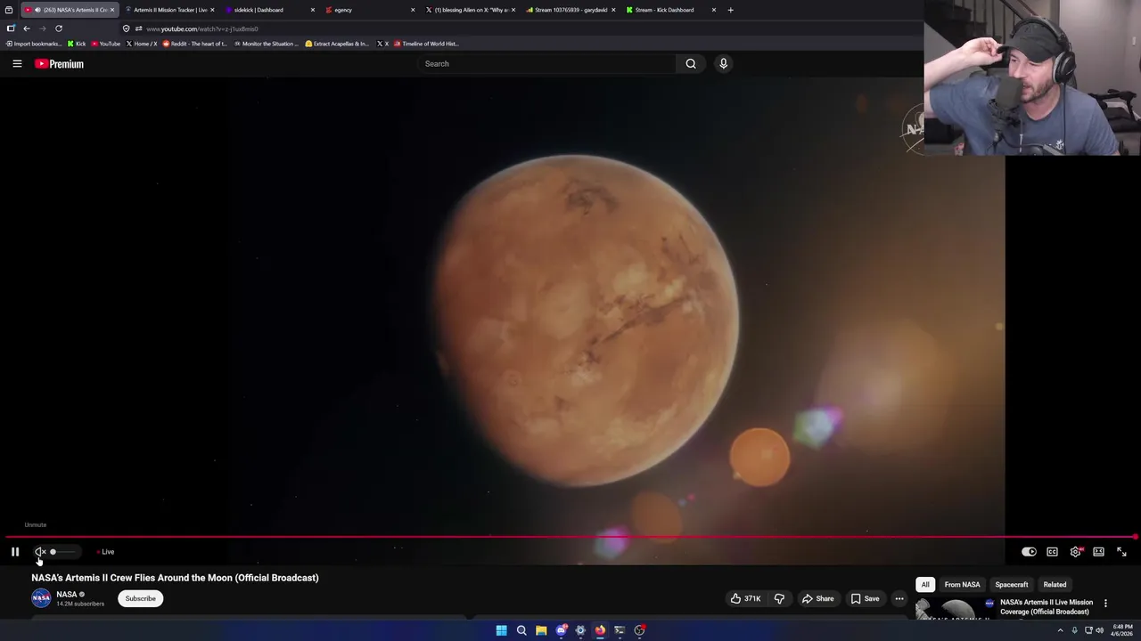
Task: Open Windows taskbar search
Action: [x=521, y=630]
